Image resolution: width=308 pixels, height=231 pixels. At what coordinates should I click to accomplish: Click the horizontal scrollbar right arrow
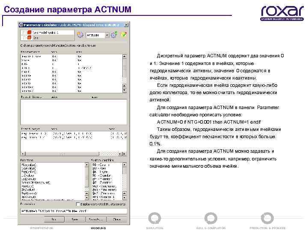coord(124,154)
